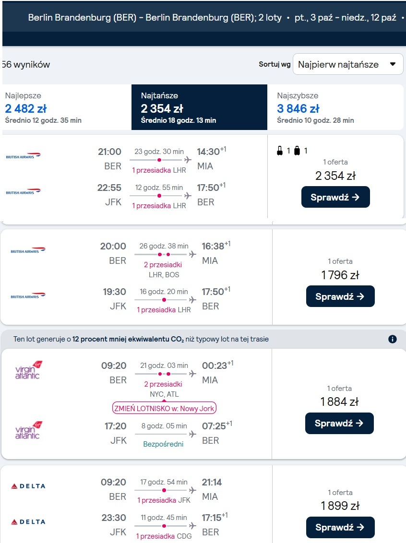Click Delta logo on the 23:30 return flight
The height and width of the screenshot is (543, 406).
28,521
